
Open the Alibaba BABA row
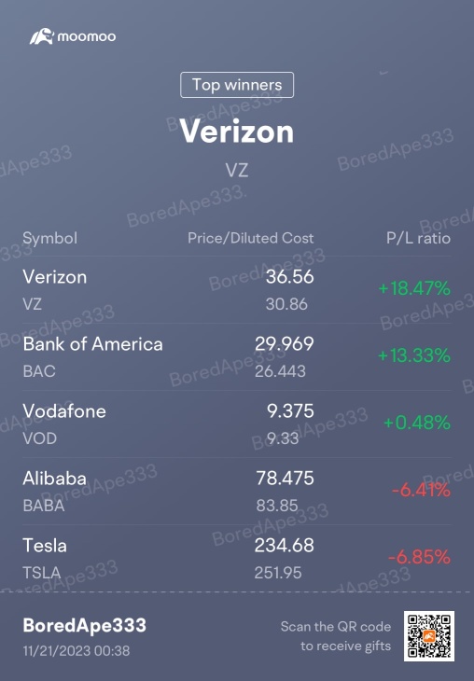(237, 492)
